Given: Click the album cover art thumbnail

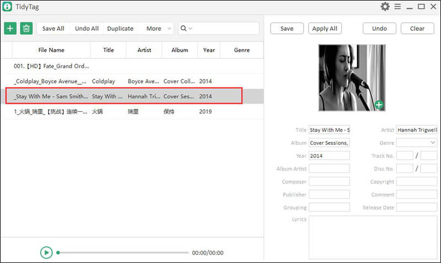Looking at the screenshot, I should coord(352,78).
